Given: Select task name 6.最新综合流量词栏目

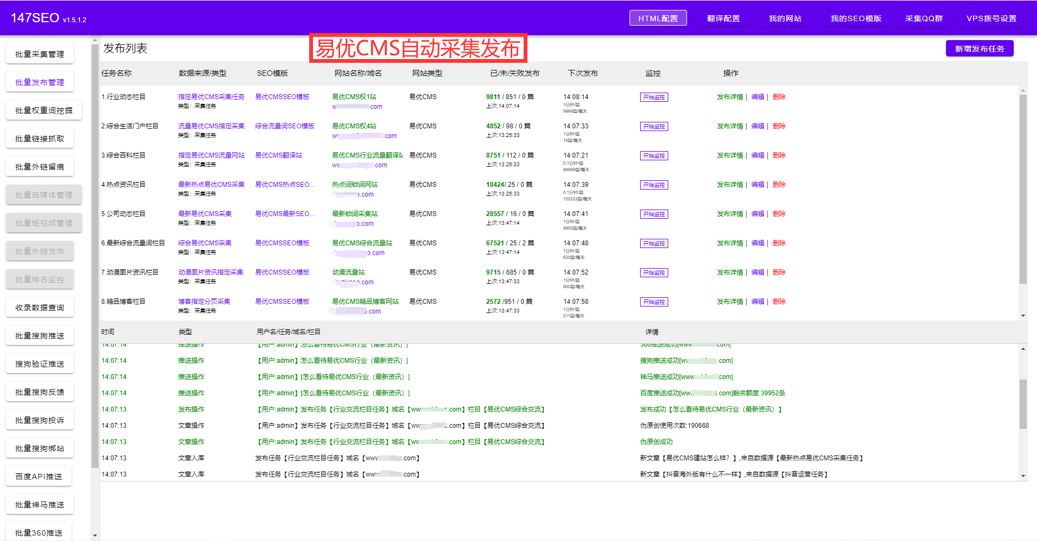Looking at the screenshot, I should click(x=133, y=243).
